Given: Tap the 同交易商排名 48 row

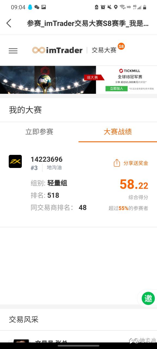Looking at the screenshot, I should pos(59,207).
